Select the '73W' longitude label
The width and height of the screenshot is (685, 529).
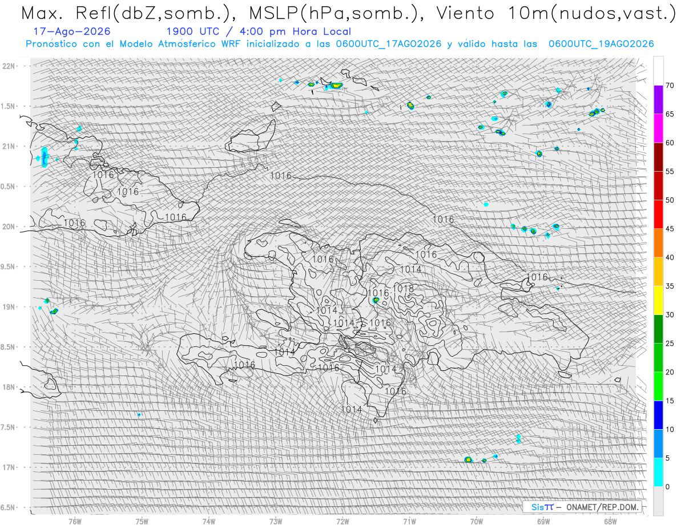[276, 522]
